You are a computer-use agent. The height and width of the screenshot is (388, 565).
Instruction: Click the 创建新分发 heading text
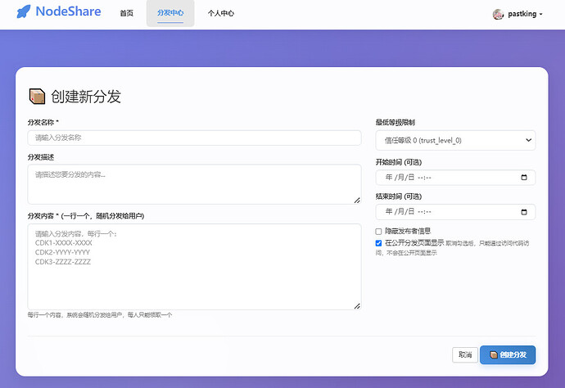click(x=86, y=97)
